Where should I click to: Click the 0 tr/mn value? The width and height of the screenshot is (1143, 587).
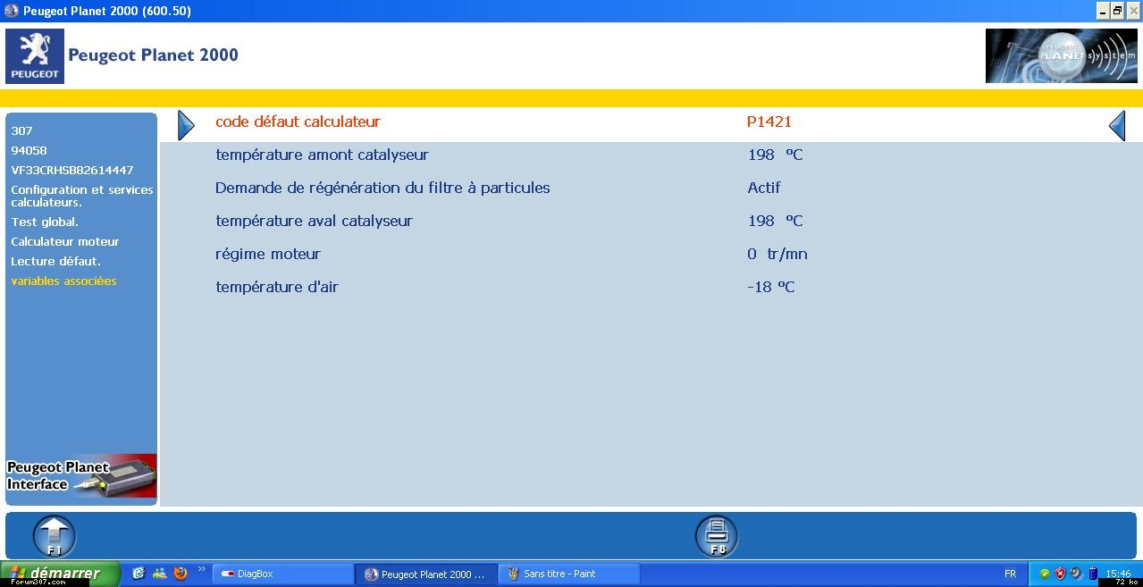(x=777, y=254)
